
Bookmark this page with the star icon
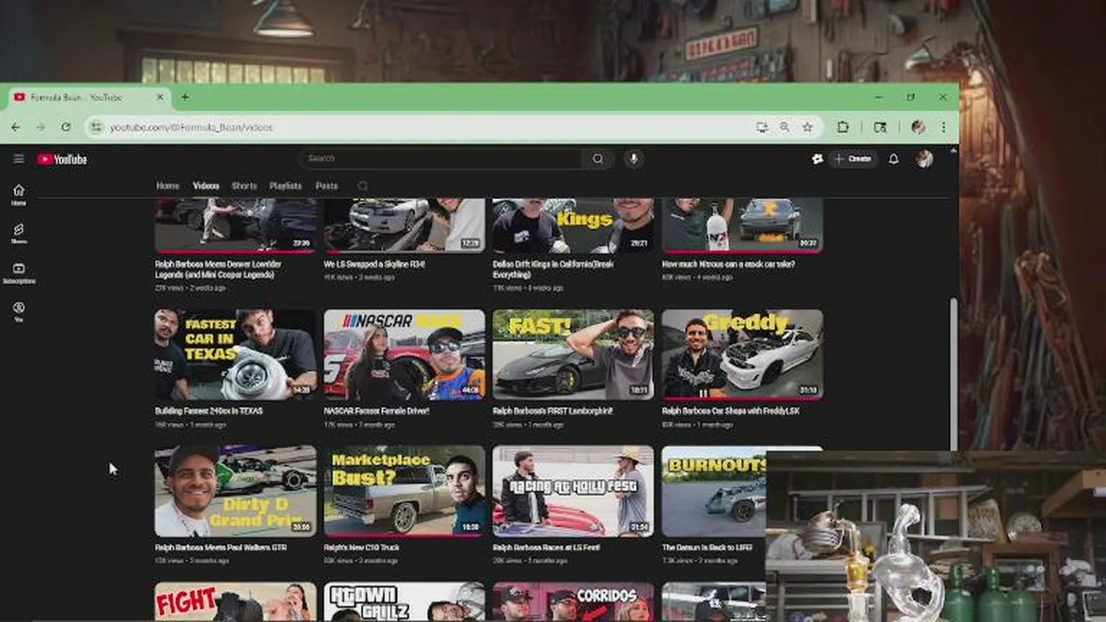(x=807, y=127)
